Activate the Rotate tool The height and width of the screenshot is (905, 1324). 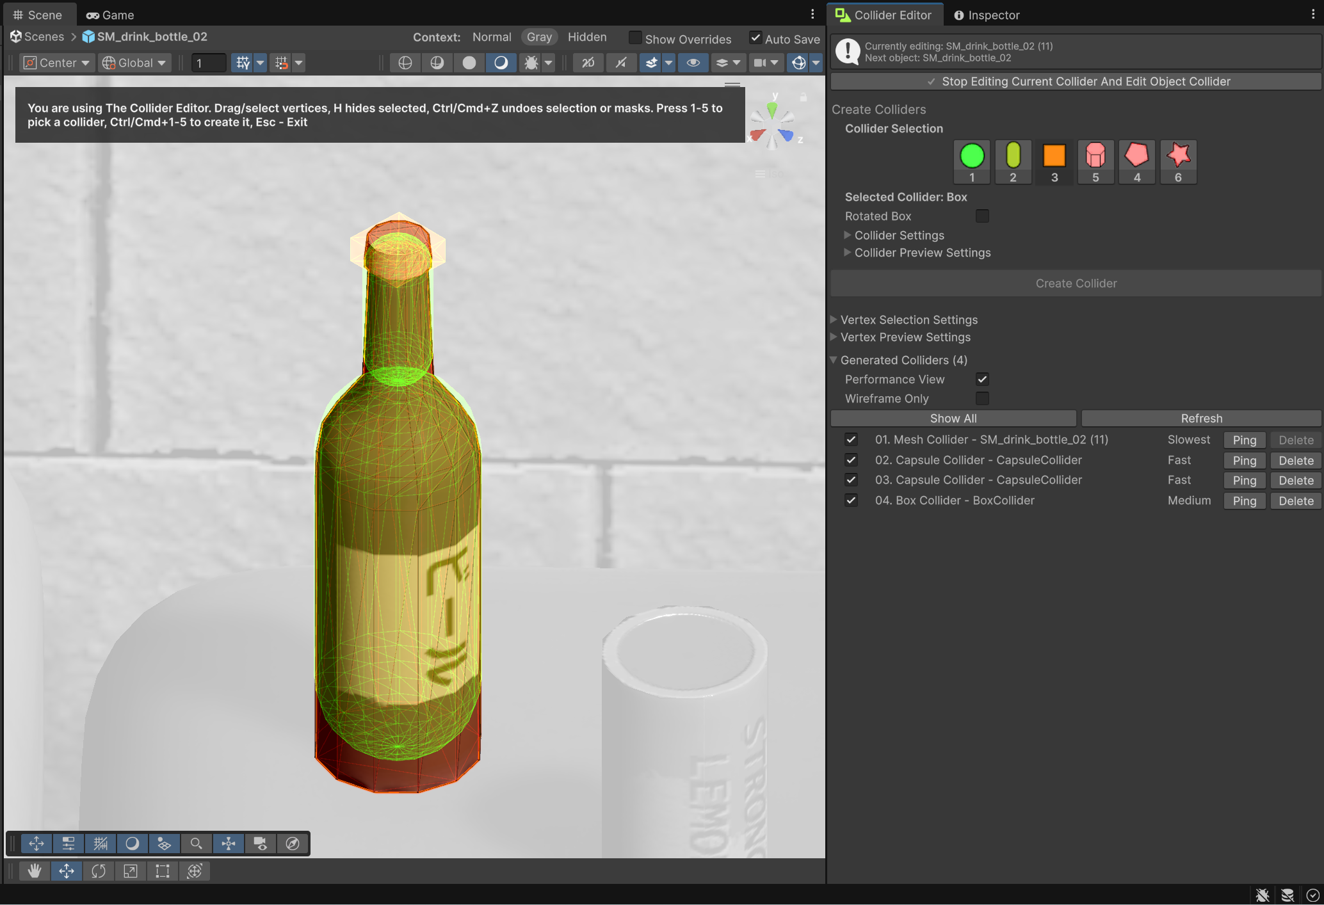tap(99, 870)
